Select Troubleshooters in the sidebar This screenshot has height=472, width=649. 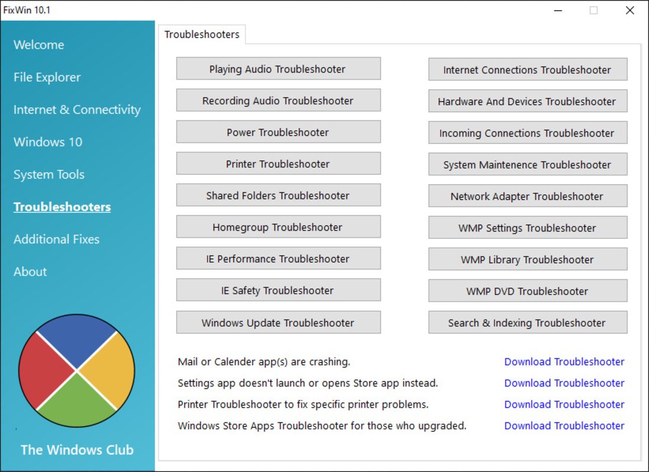(x=62, y=206)
